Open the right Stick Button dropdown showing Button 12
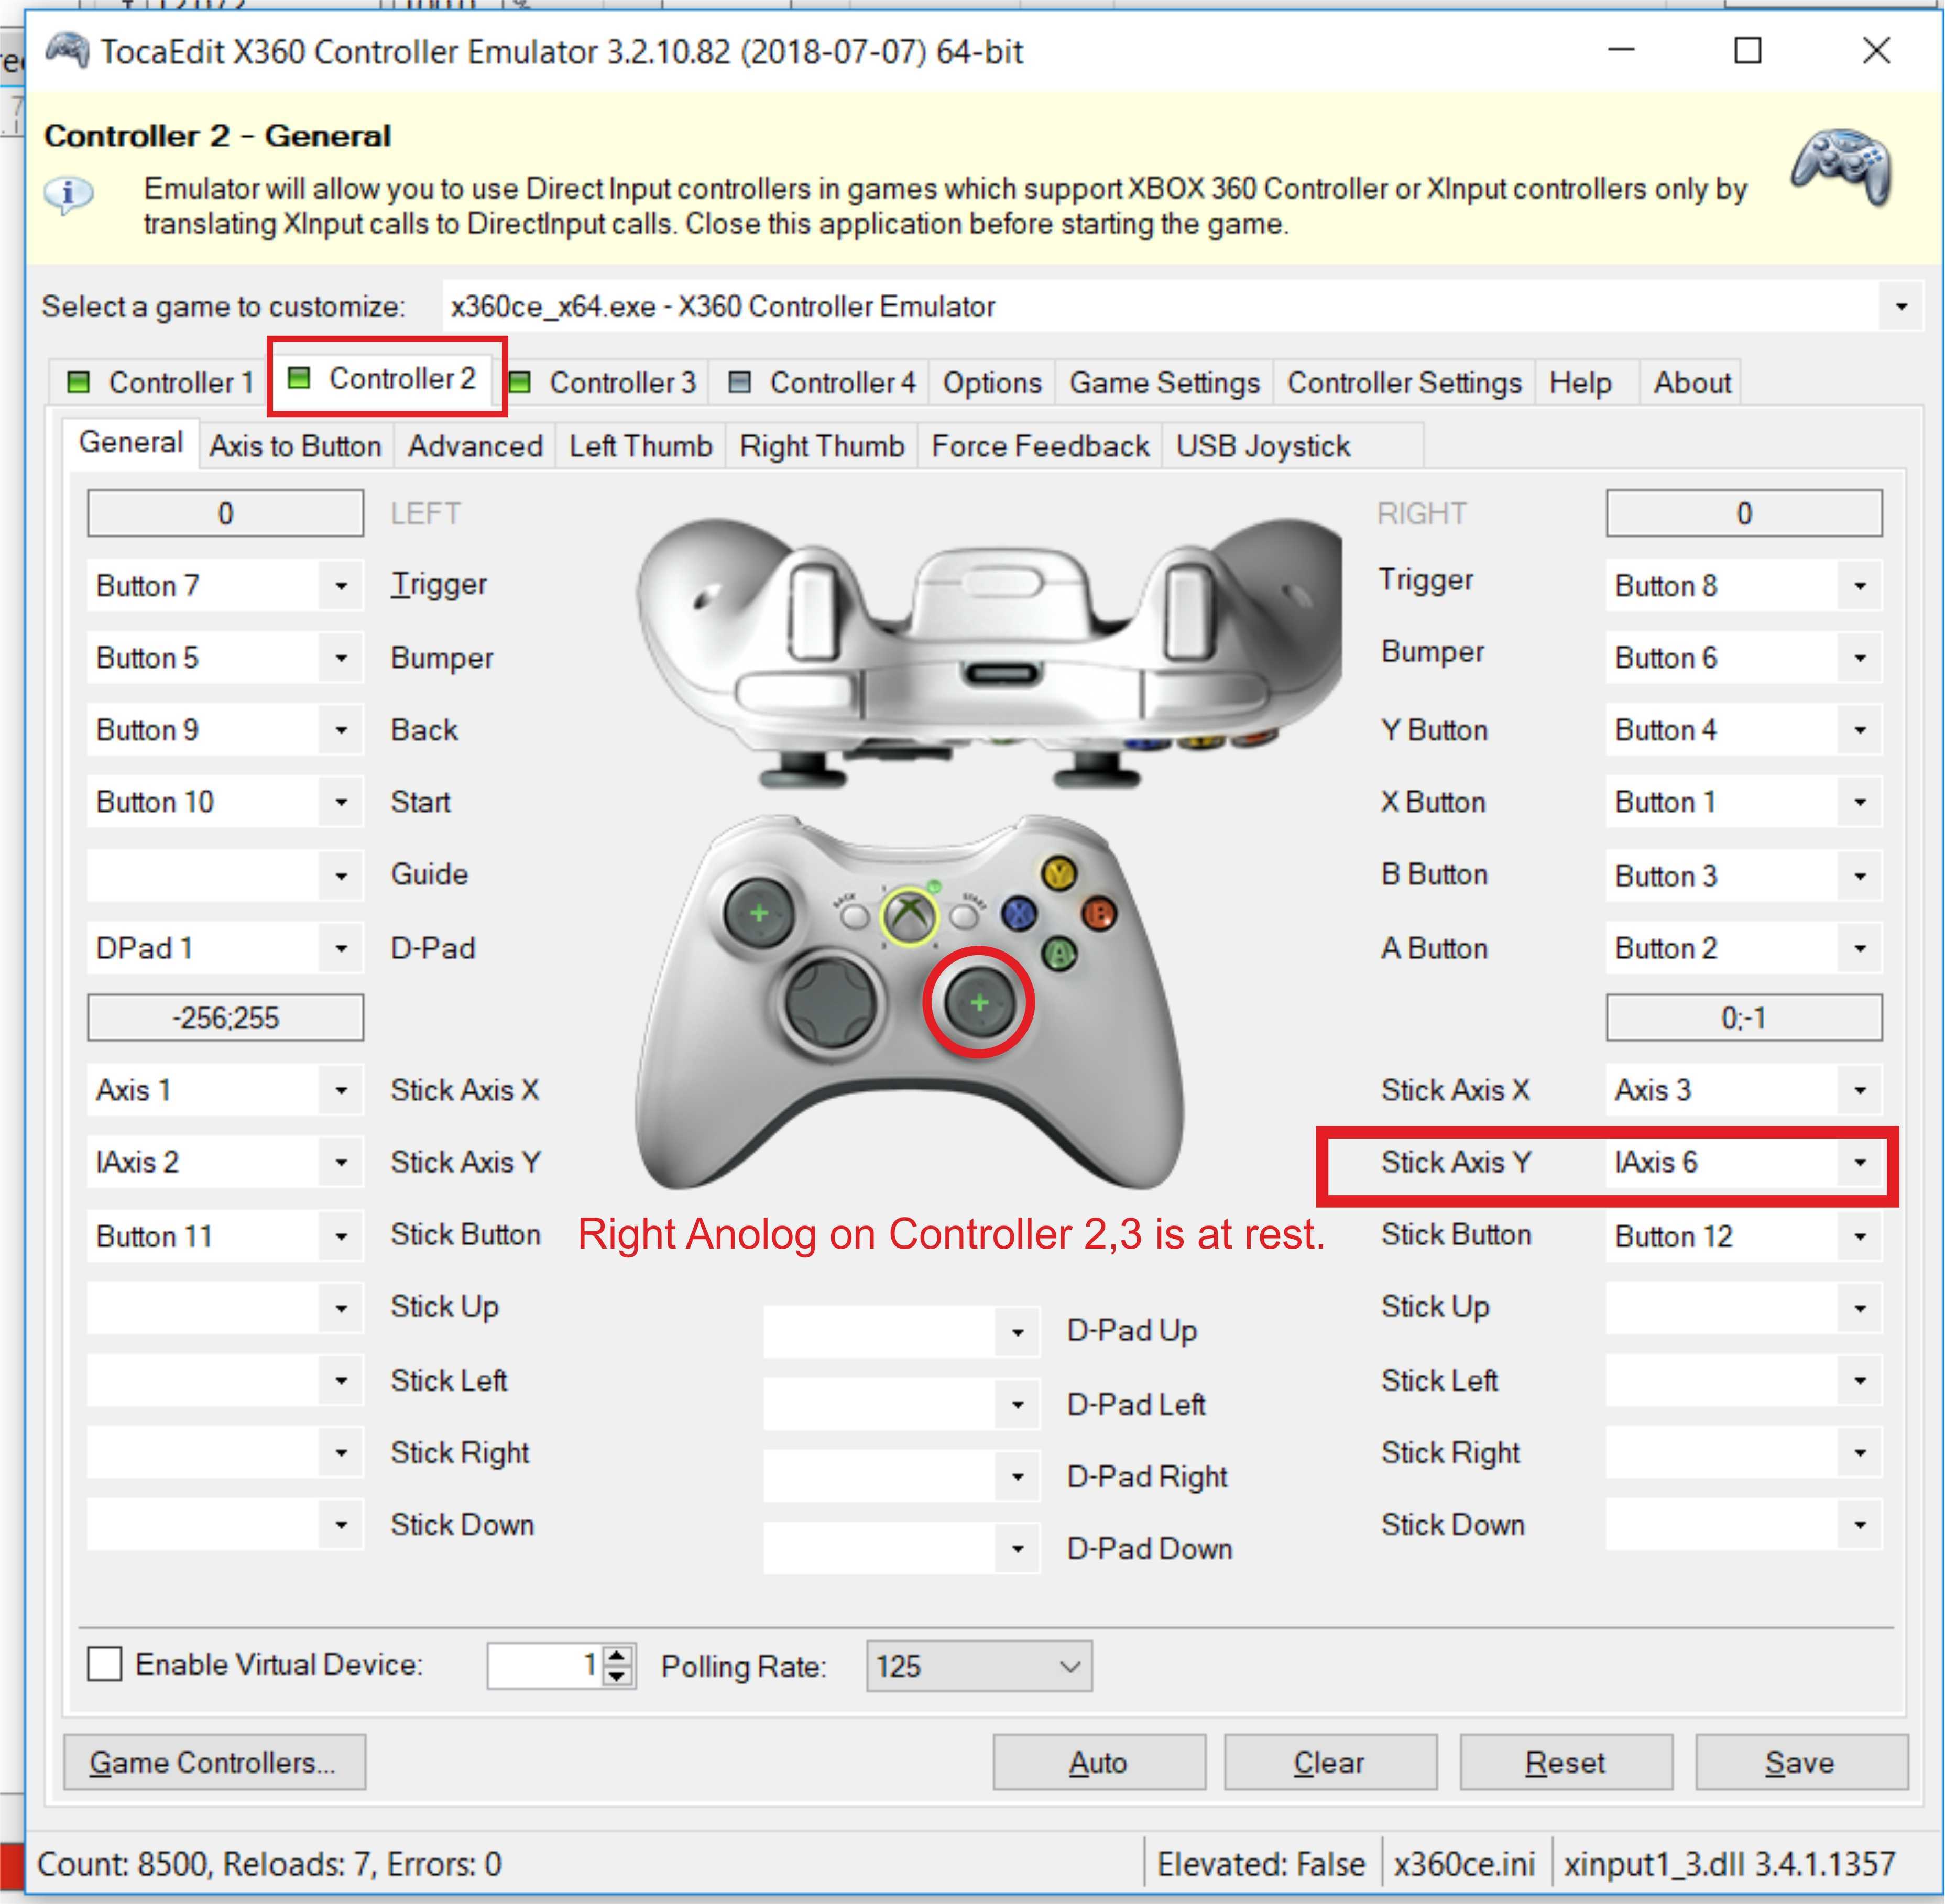1945x1904 pixels. pos(1859,1236)
